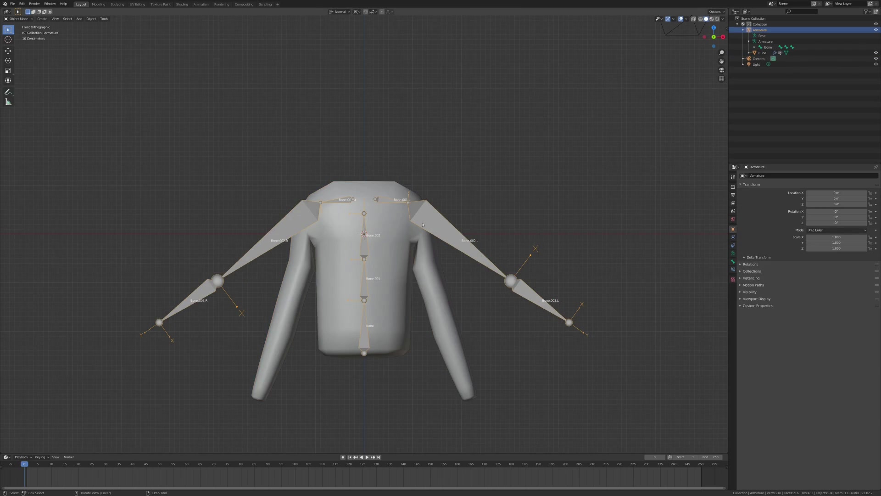This screenshot has height=496, width=881.
Task: Switch to the Modeling workspace tab
Action: pyautogui.click(x=98, y=4)
